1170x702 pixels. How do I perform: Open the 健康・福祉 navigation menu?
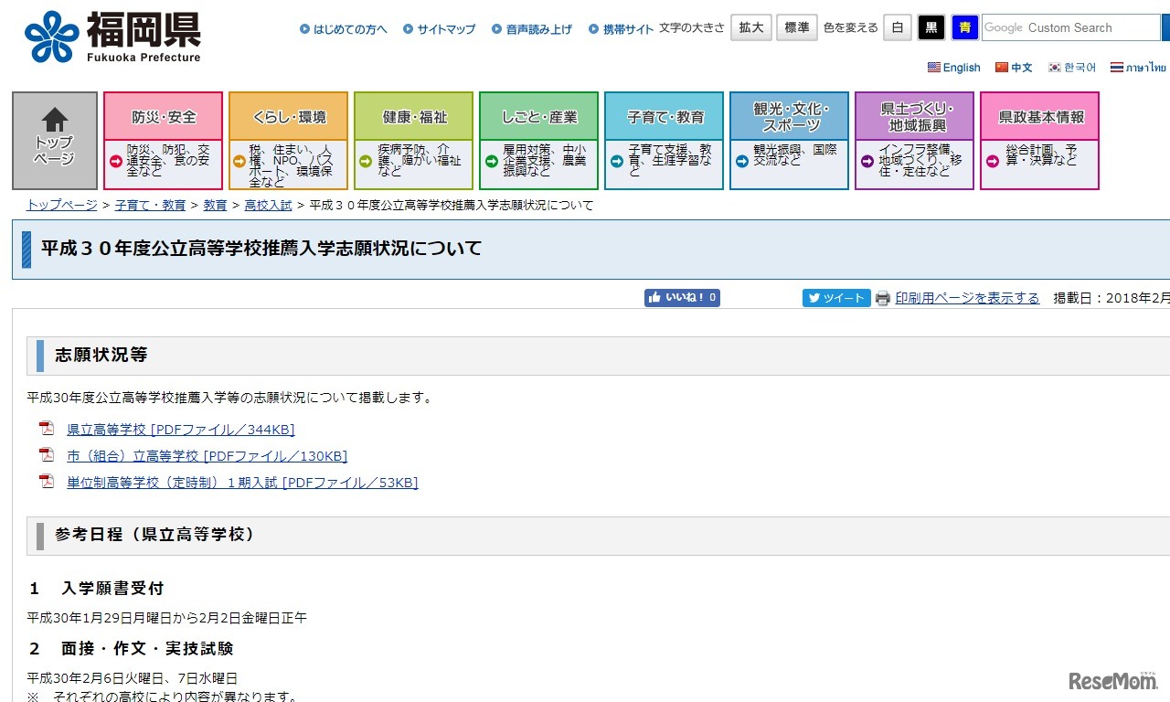click(x=413, y=116)
